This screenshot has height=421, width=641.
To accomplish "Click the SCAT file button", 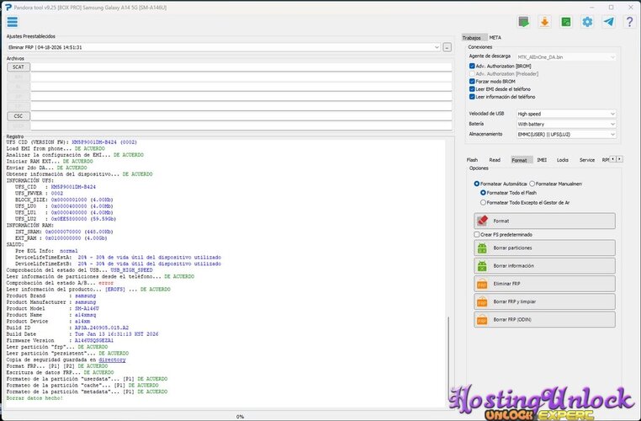I will point(19,67).
